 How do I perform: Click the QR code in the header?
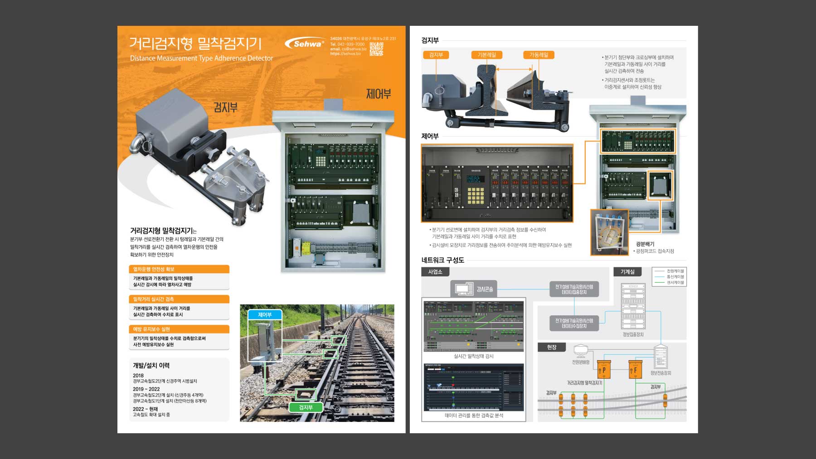(376, 49)
